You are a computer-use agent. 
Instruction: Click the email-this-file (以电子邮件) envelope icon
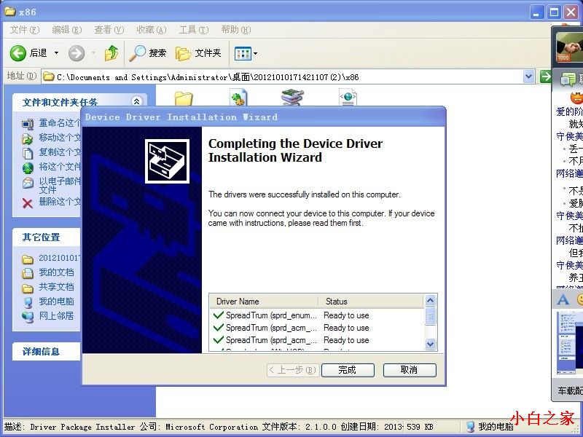coord(28,183)
